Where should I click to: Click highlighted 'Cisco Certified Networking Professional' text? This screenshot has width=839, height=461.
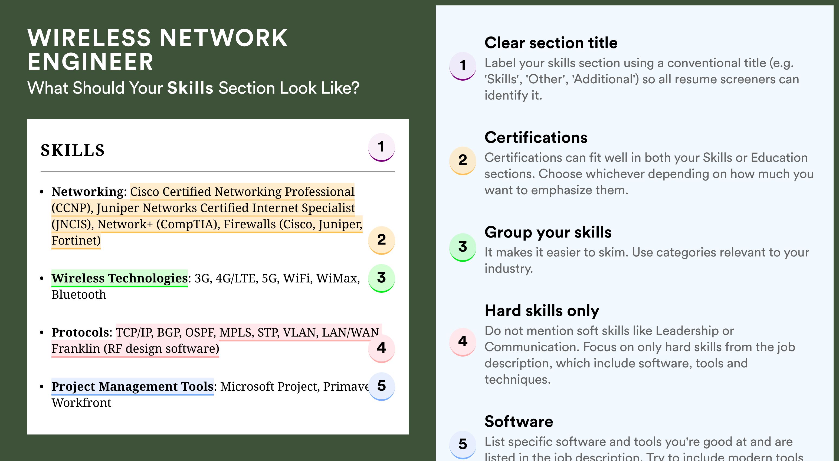pyautogui.click(x=242, y=192)
